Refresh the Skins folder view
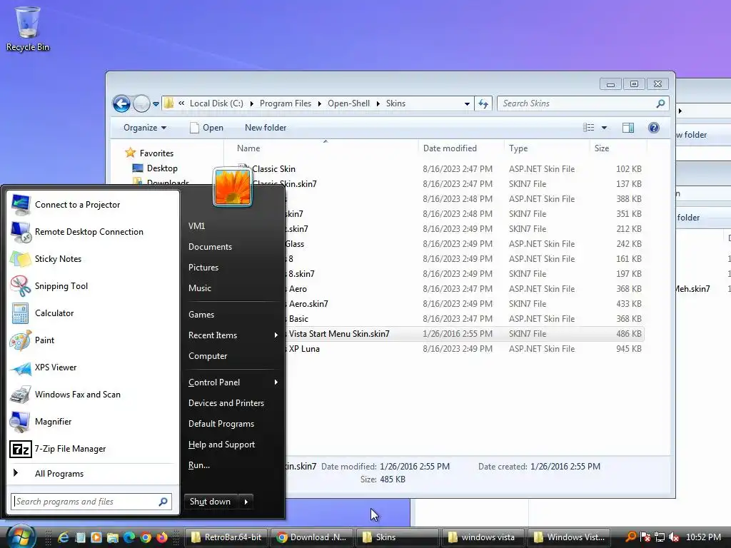The image size is (731, 548). pyautogui.click(x=483, y=103)
